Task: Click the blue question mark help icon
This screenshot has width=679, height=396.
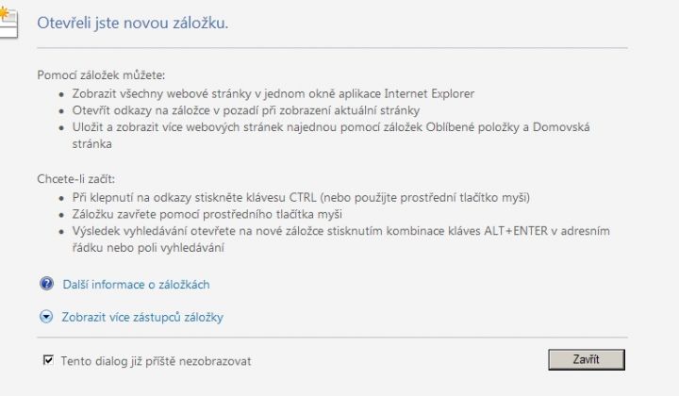Action: (x=46, y=284)
